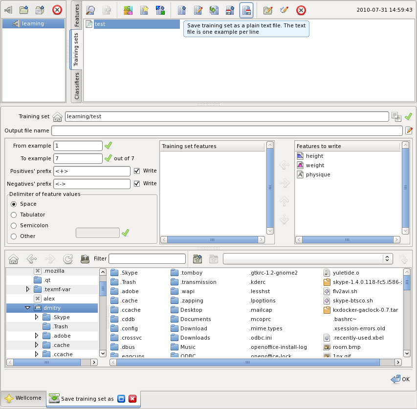Confirm the To example value with its green check
Image resolution: width=417 pixels, height=409 pixels.
point(108,158)
